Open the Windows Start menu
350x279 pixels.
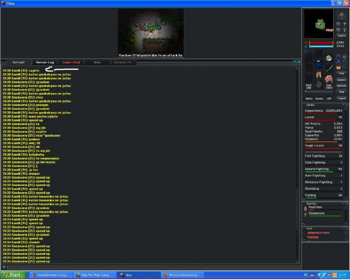coord(14,275)
